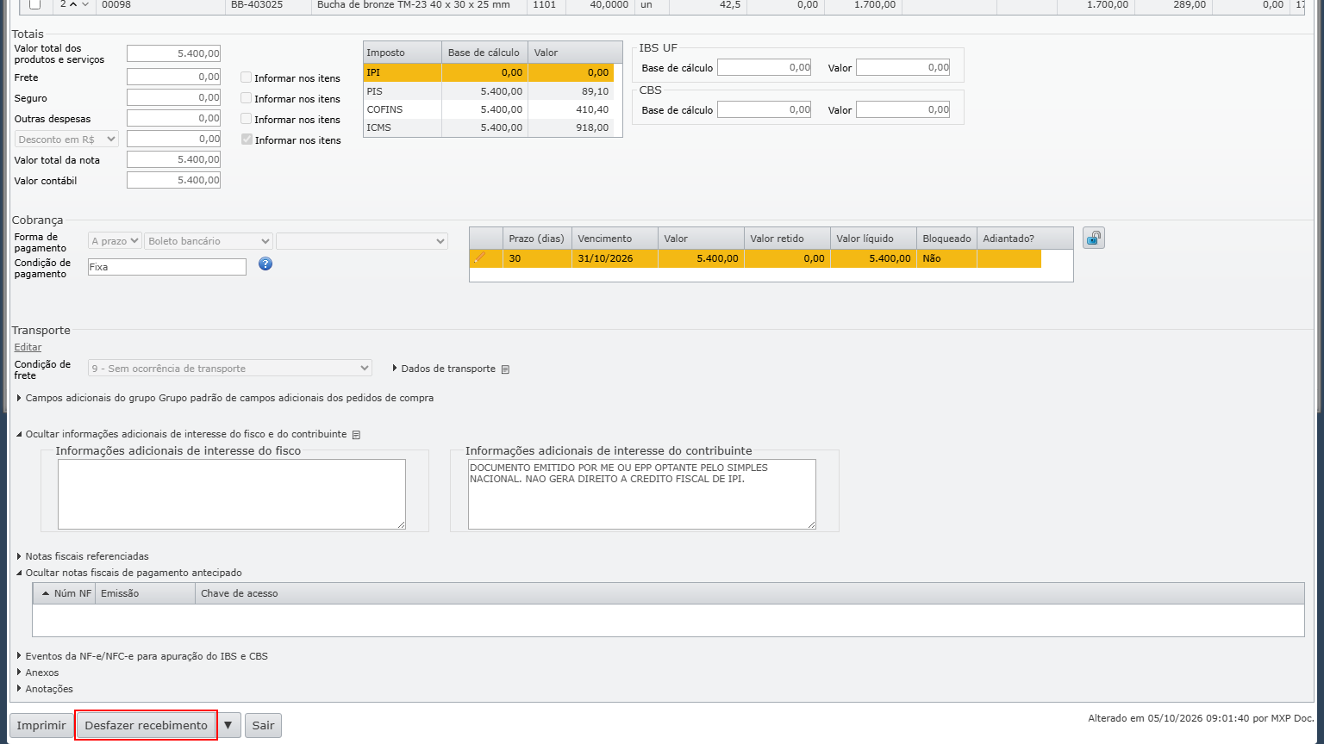Open the arrow menu beside Desfazer recebimento
The image size is (1324, 744).
pos(228,725)
